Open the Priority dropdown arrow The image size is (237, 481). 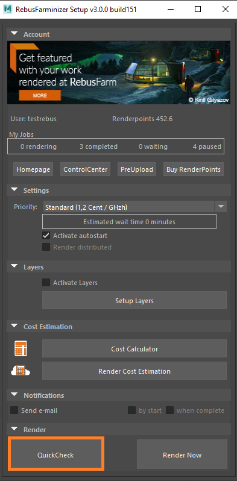pos(221,207)
